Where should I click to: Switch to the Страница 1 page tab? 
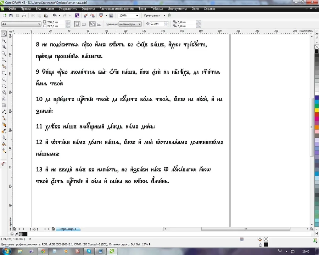tap(68, 229)
